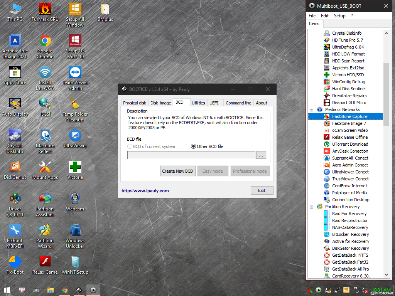Switch to Physical disk tab
This screenshot has width=395, height=296.
(x=135, y=103)
